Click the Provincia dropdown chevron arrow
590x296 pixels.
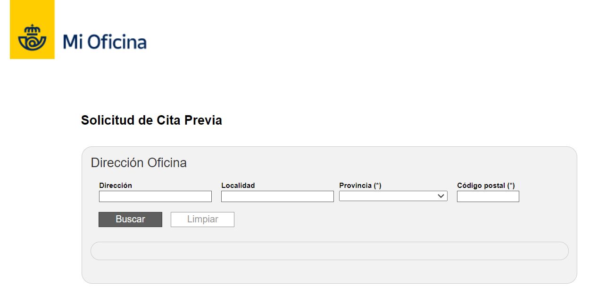tap(441, 196)
